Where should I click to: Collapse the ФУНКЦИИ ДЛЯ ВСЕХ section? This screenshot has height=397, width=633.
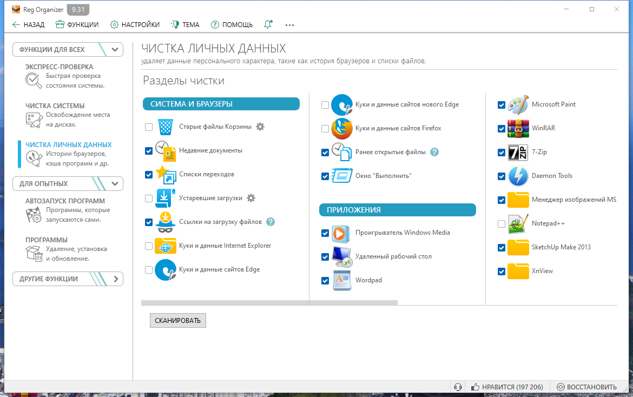tap(115, 50)
